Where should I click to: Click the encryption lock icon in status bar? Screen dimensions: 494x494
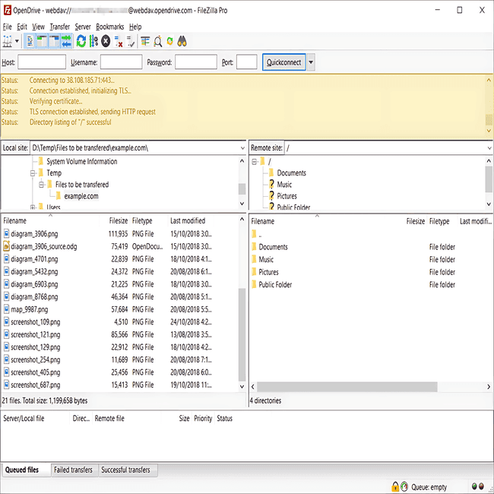[x=395, y=486]
